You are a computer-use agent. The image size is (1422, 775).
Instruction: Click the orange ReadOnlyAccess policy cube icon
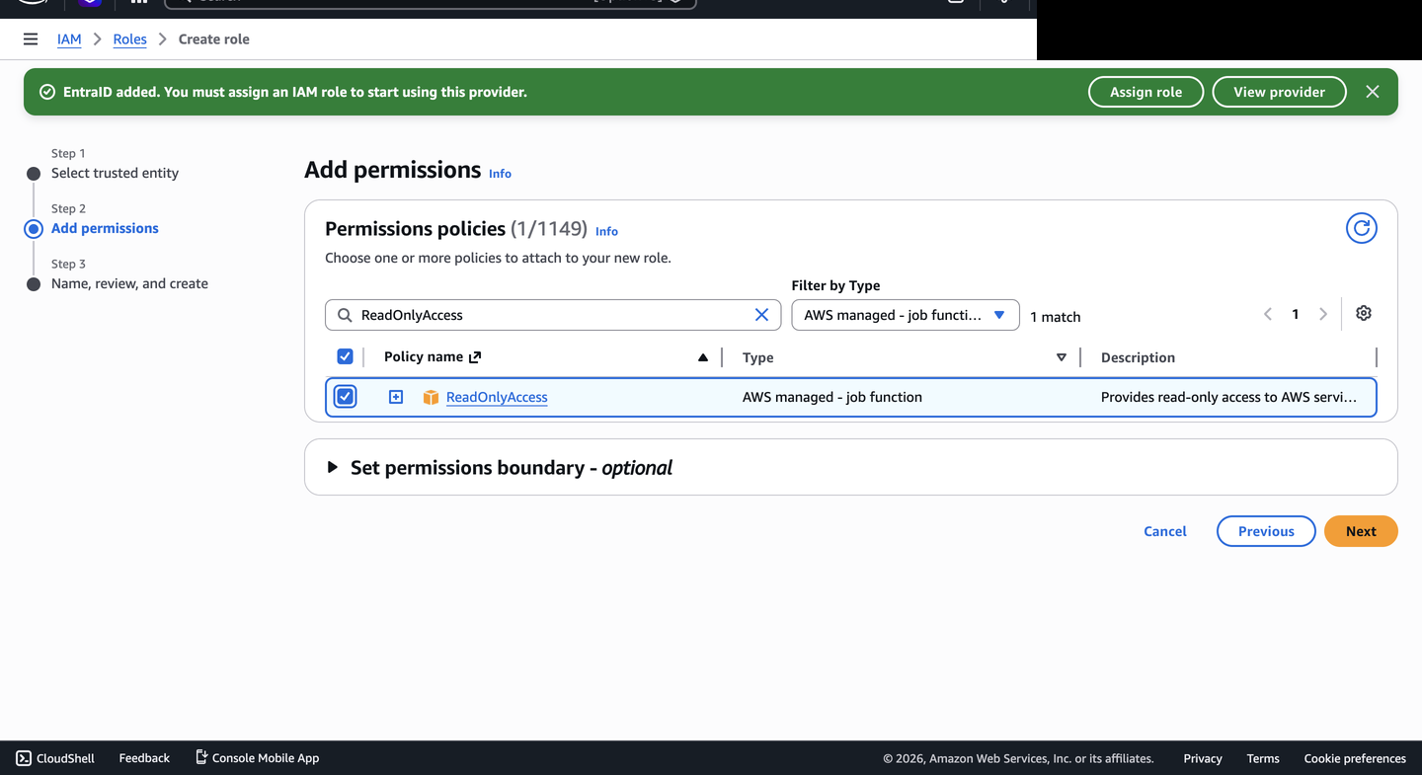click(431, 397)
